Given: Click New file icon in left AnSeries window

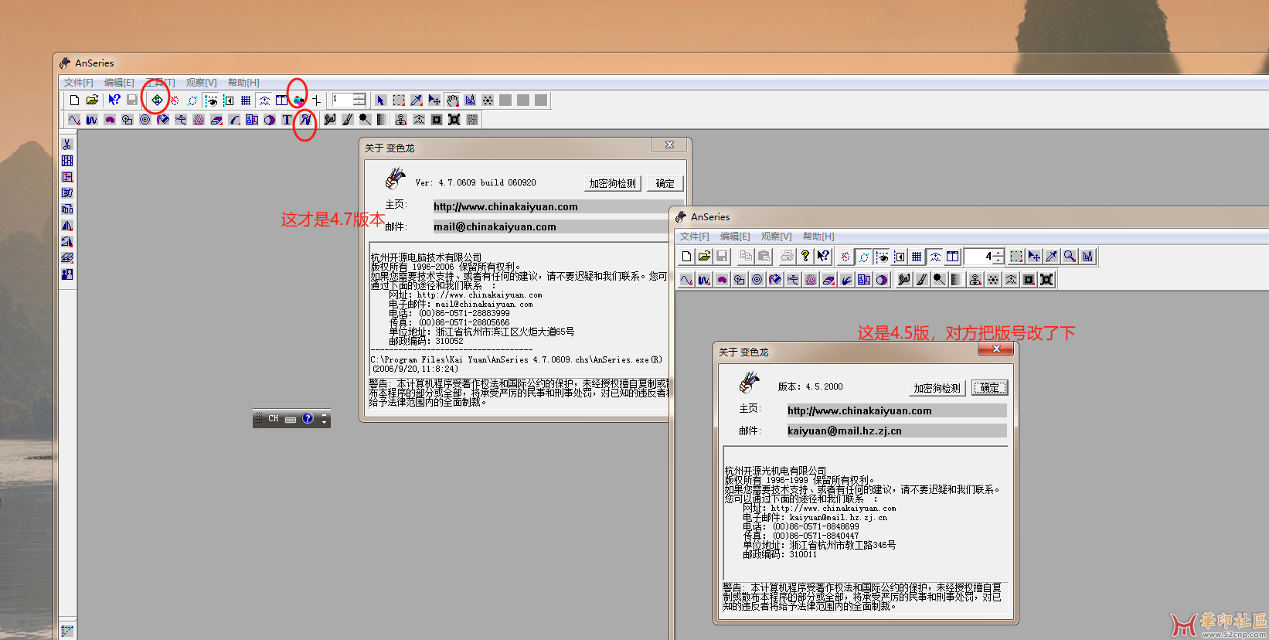Looking at the screenshot, I should click(74, 100).
